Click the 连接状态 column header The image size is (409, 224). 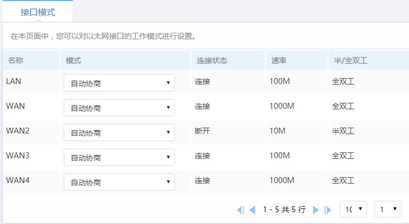coord(212,60)
